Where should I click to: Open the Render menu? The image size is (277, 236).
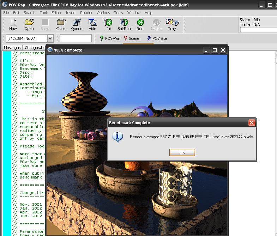click(x=86, y=13)
